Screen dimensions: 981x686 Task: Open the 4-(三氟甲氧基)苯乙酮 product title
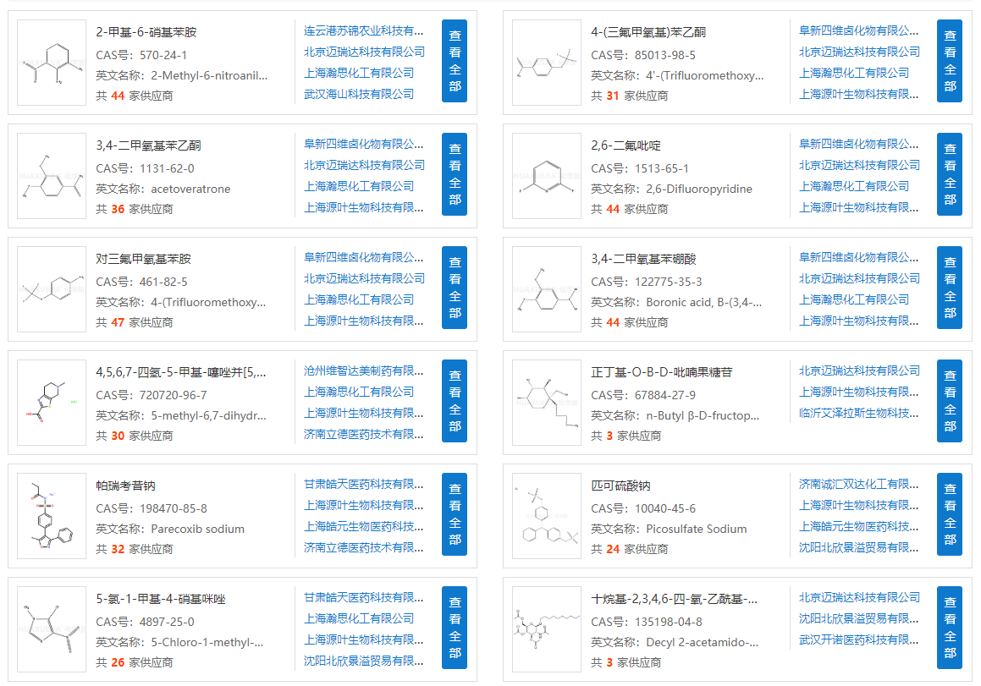coord(648,32)
